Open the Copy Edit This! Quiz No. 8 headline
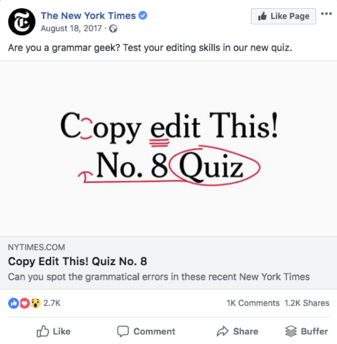The image size is (337, 344). pos(78,262)
